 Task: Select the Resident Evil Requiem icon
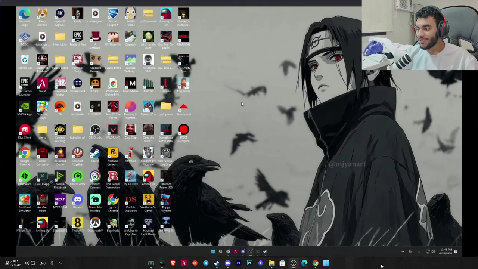148,157
